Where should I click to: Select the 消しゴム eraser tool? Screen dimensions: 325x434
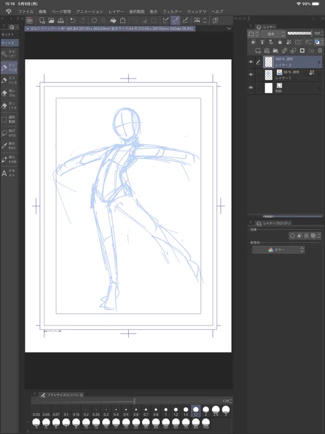9,93
